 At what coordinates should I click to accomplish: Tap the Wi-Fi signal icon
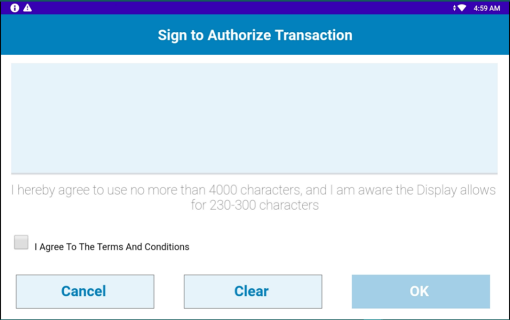point(462,8)
